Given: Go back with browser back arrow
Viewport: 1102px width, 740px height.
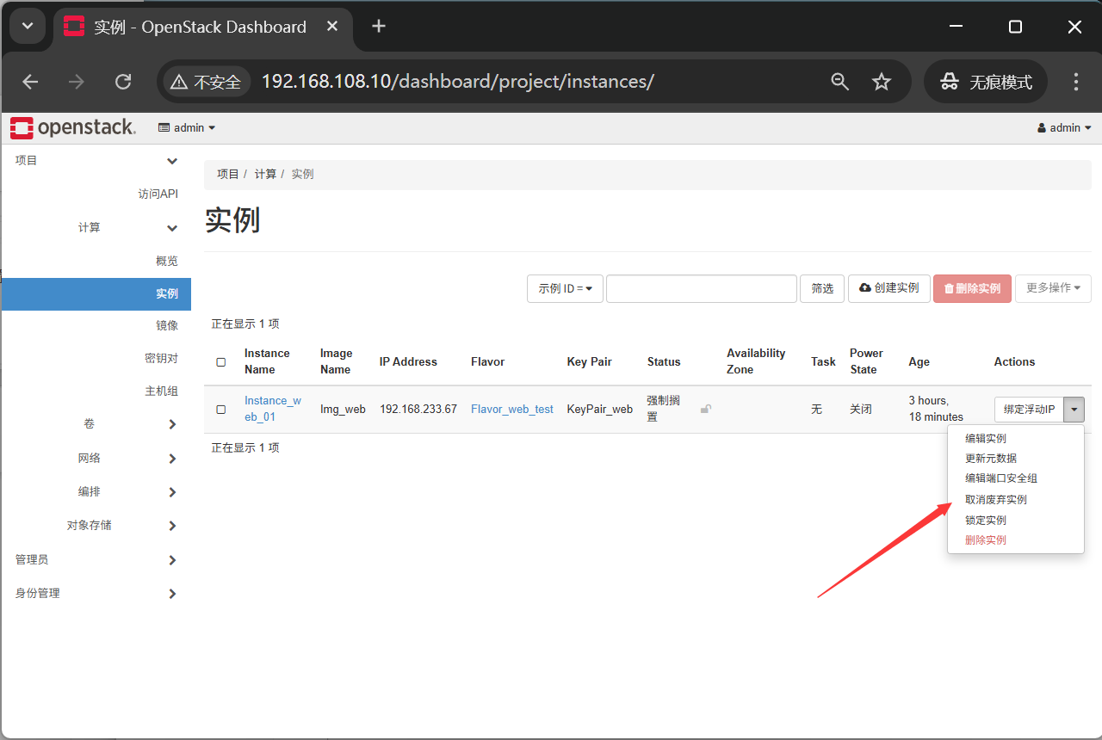Looking at the screenshot, I should [30, 82].
